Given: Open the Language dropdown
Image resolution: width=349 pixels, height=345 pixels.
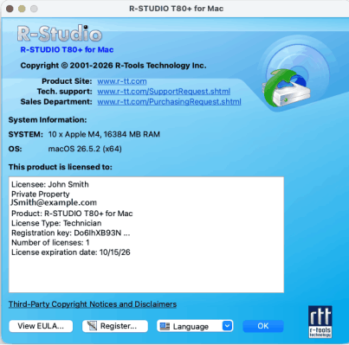Looking at the screenshot, I should click(x=195, y=326).
